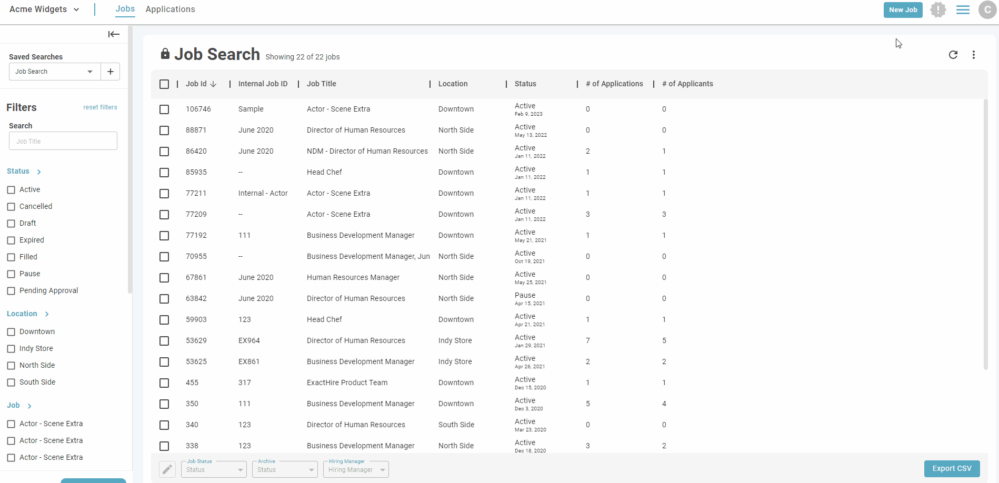Screen dimensions: 999x483
Task: Open the Acme Widgets company dropdown
Action: 44,9
